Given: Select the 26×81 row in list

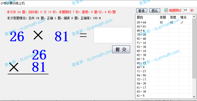Looking at the screenshot, I should point(164,26).
